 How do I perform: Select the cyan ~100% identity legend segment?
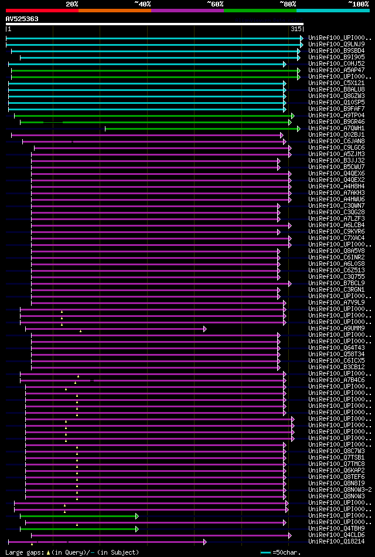tap(333, 11)
